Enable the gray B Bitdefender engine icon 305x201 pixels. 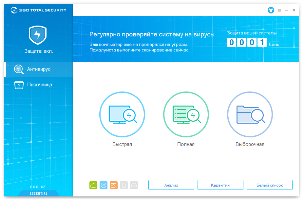[124, 185]
